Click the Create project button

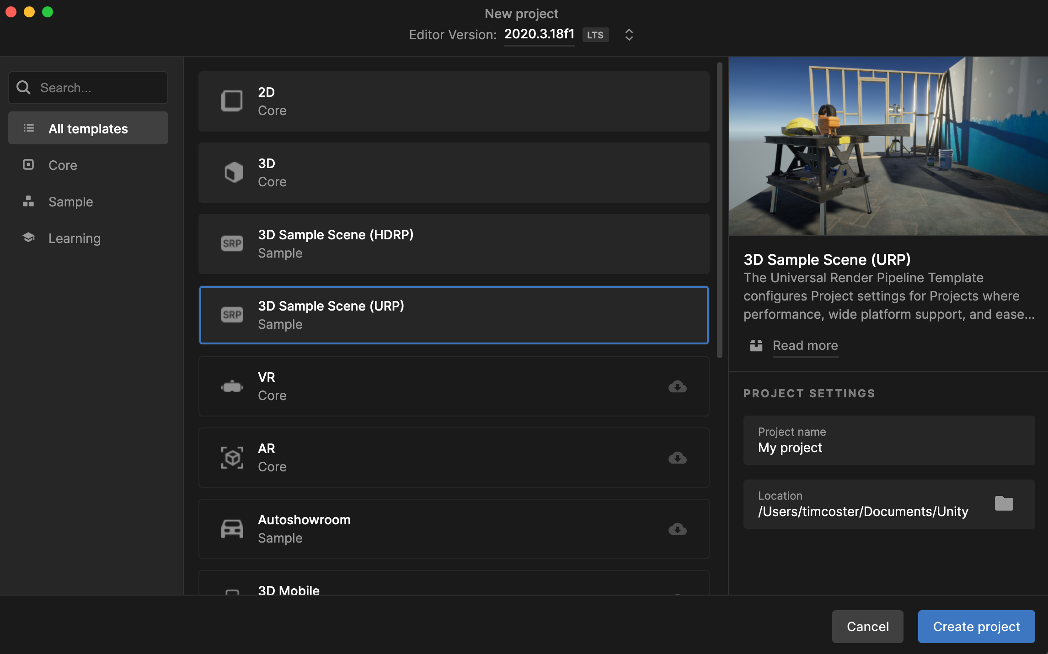976,627
